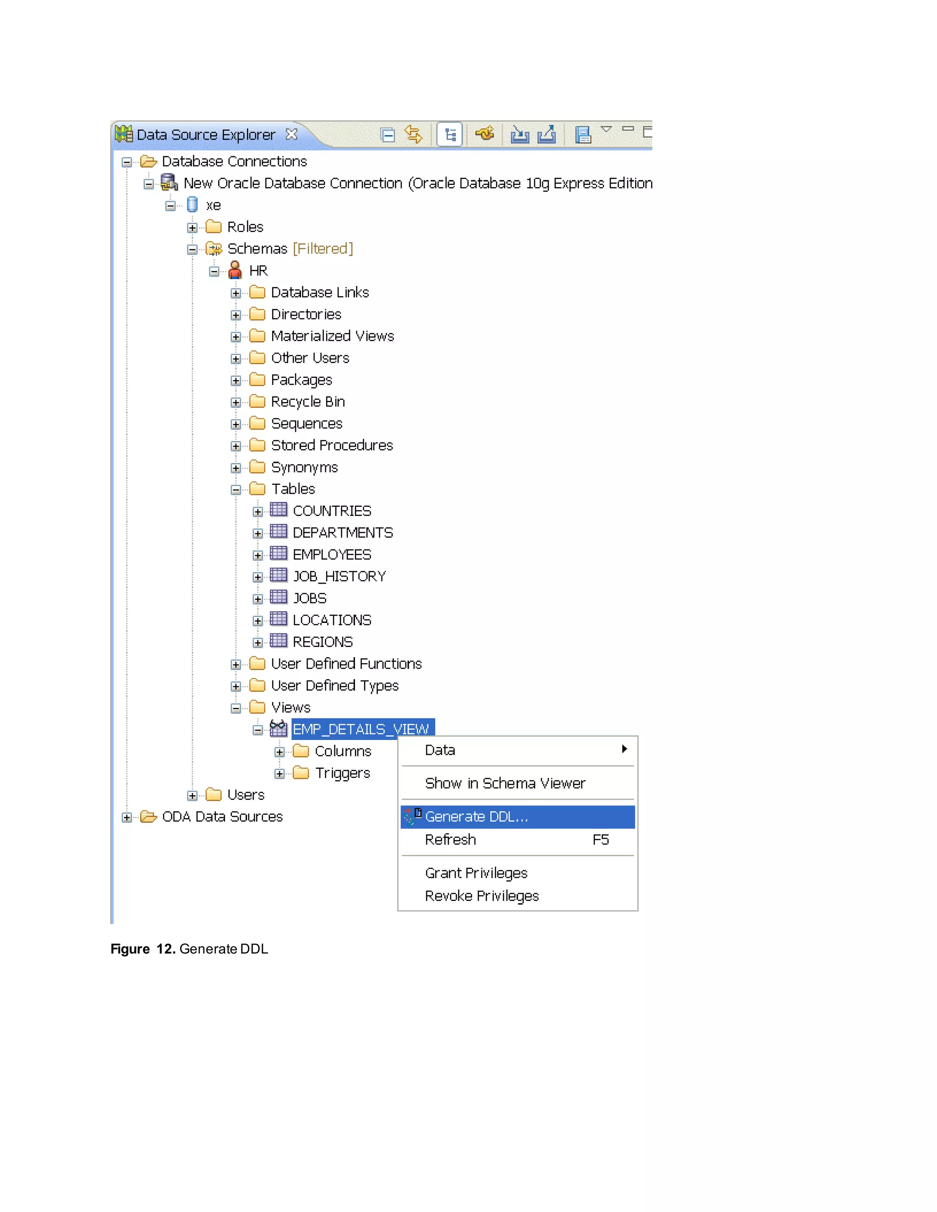Click the xe database cylinder icon
The height and width of the screenshot is (1212, 937).
[x=192, y=205]
